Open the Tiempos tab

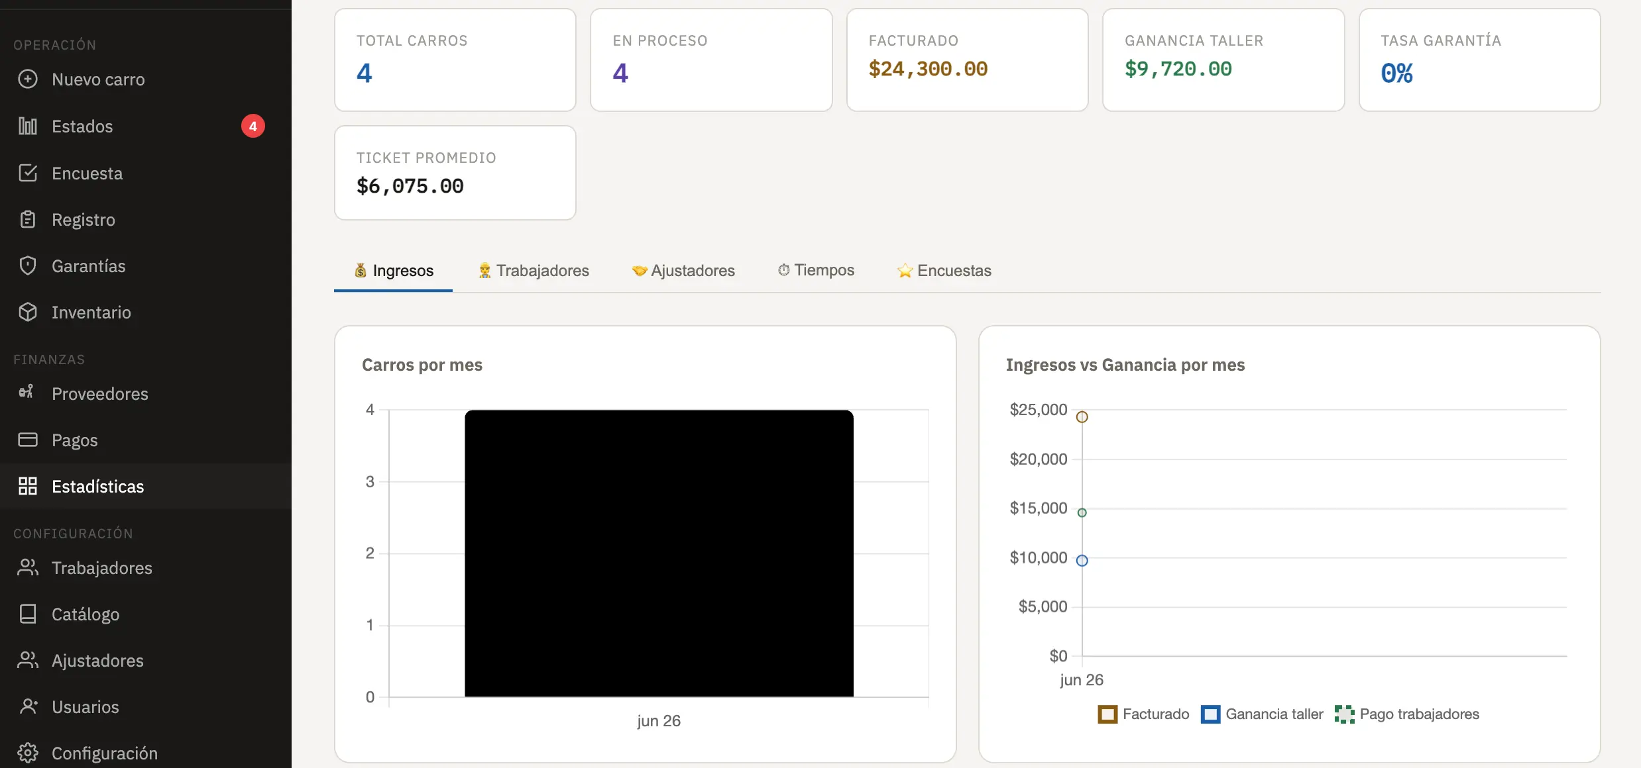816,270
